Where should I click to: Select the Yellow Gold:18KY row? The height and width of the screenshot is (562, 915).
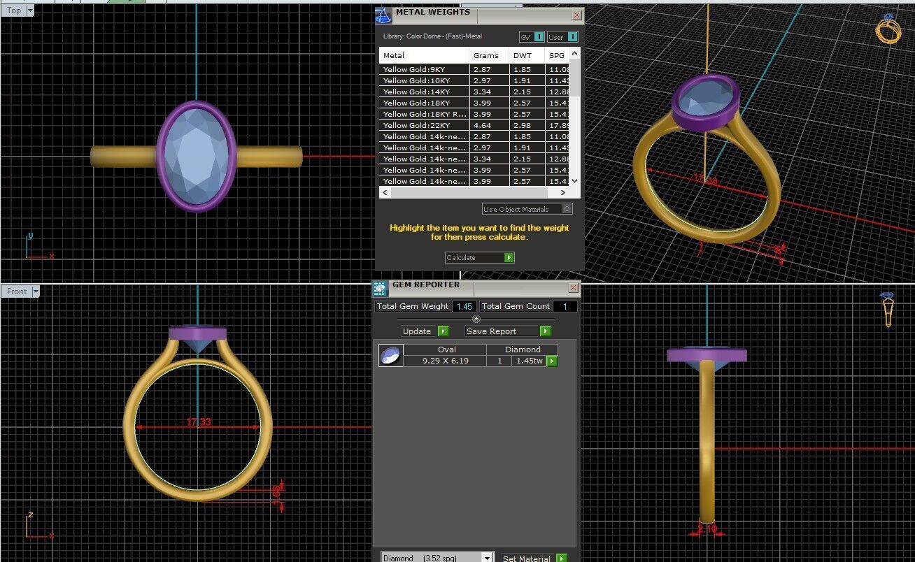pos(474,103)
